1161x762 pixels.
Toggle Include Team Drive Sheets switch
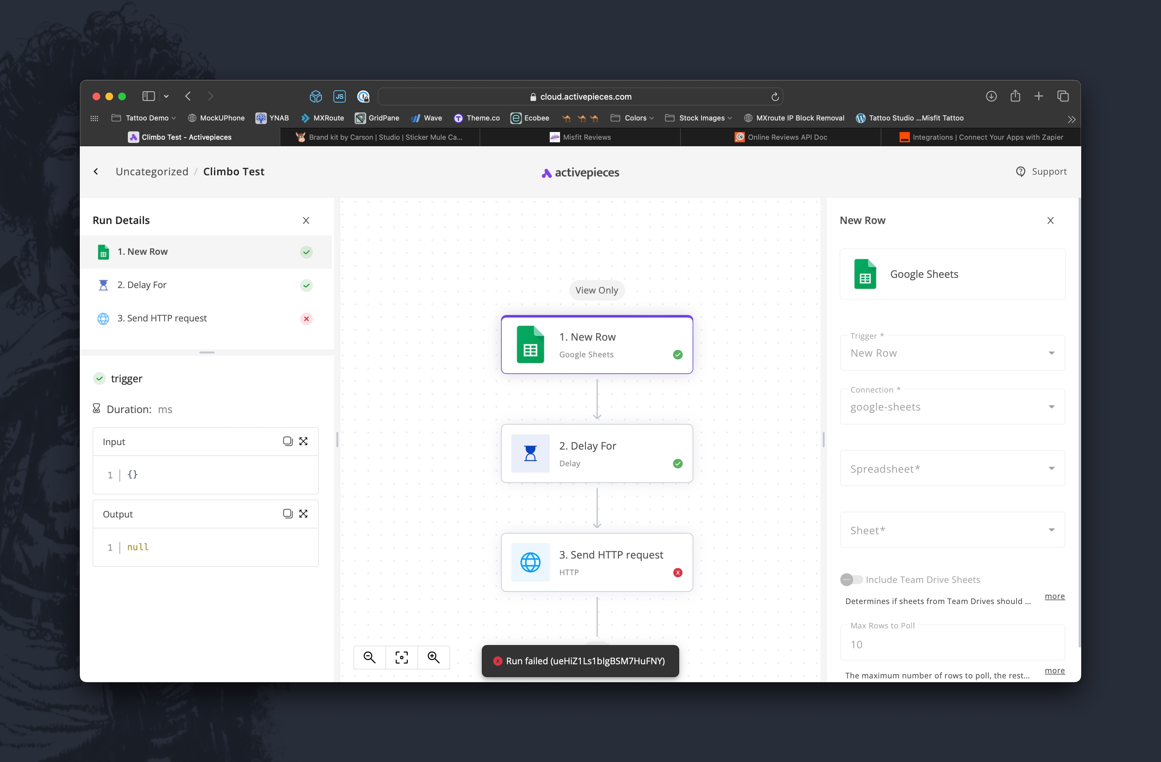pos(851,580)
